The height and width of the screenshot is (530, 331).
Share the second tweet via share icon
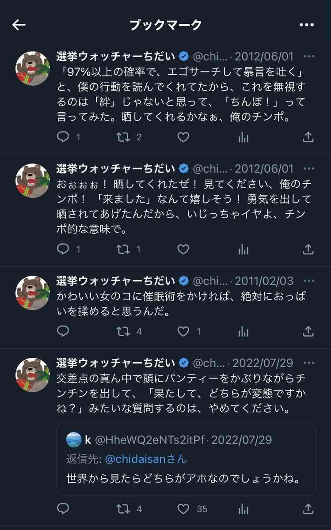pos(308,250)
